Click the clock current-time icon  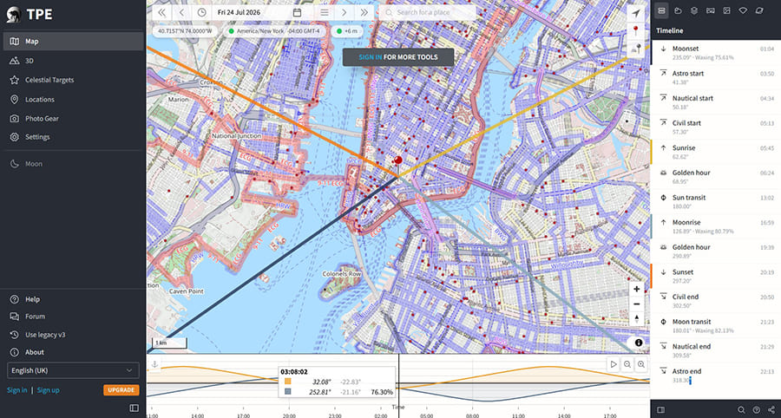tap(201, 12)
